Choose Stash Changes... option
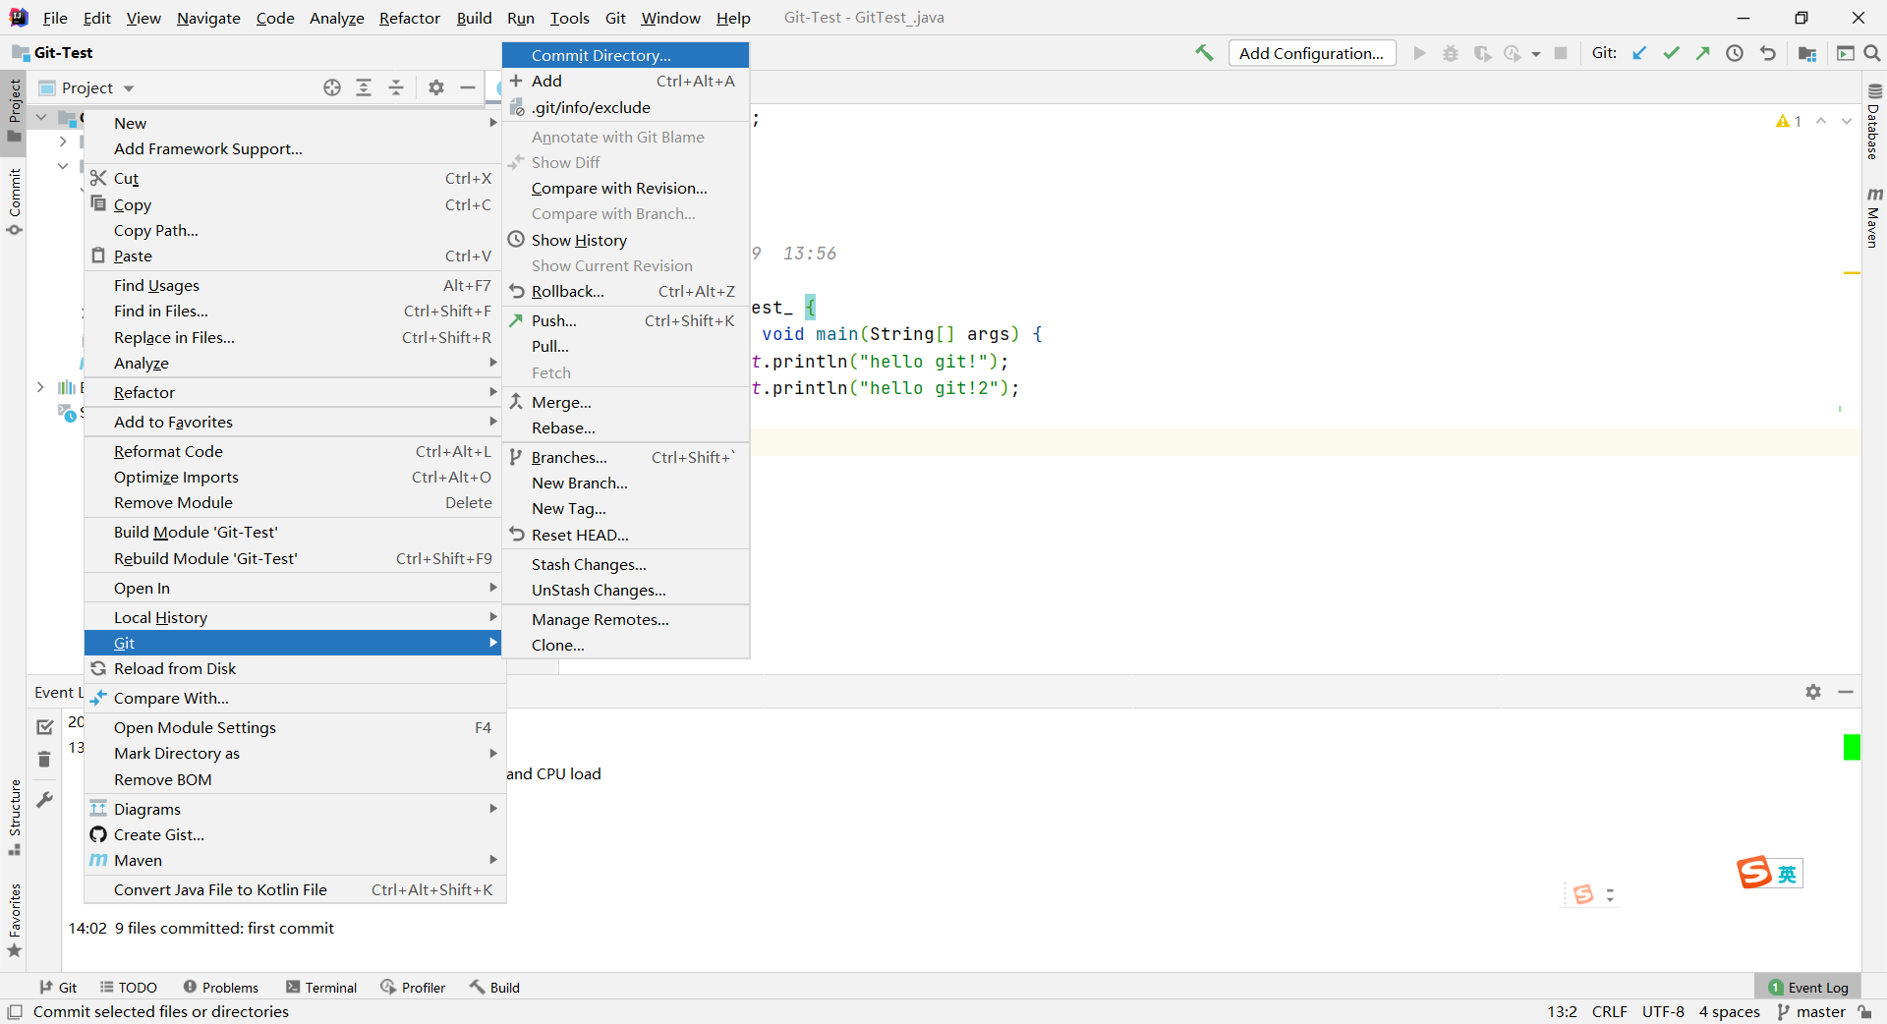This screenshot has height=1024, width=1887. coord(625,564)
